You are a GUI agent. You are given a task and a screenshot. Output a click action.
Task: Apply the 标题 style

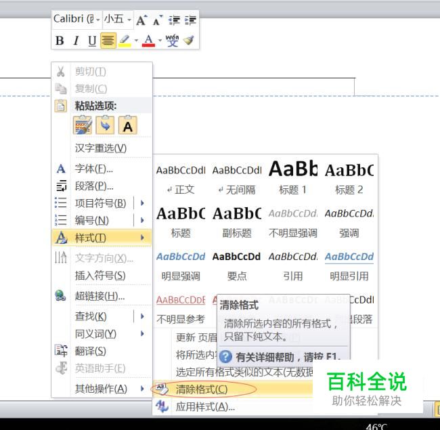click(x=181, y=222)
